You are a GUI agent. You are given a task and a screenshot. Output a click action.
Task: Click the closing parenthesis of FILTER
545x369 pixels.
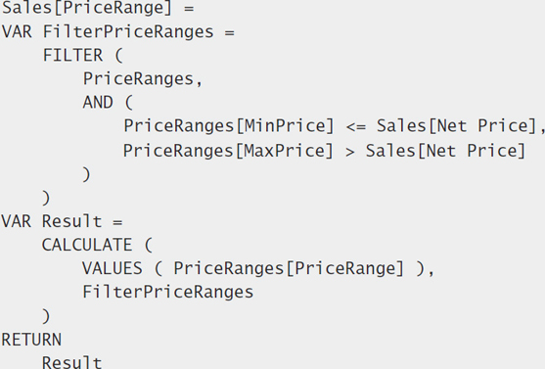(46, 199)
